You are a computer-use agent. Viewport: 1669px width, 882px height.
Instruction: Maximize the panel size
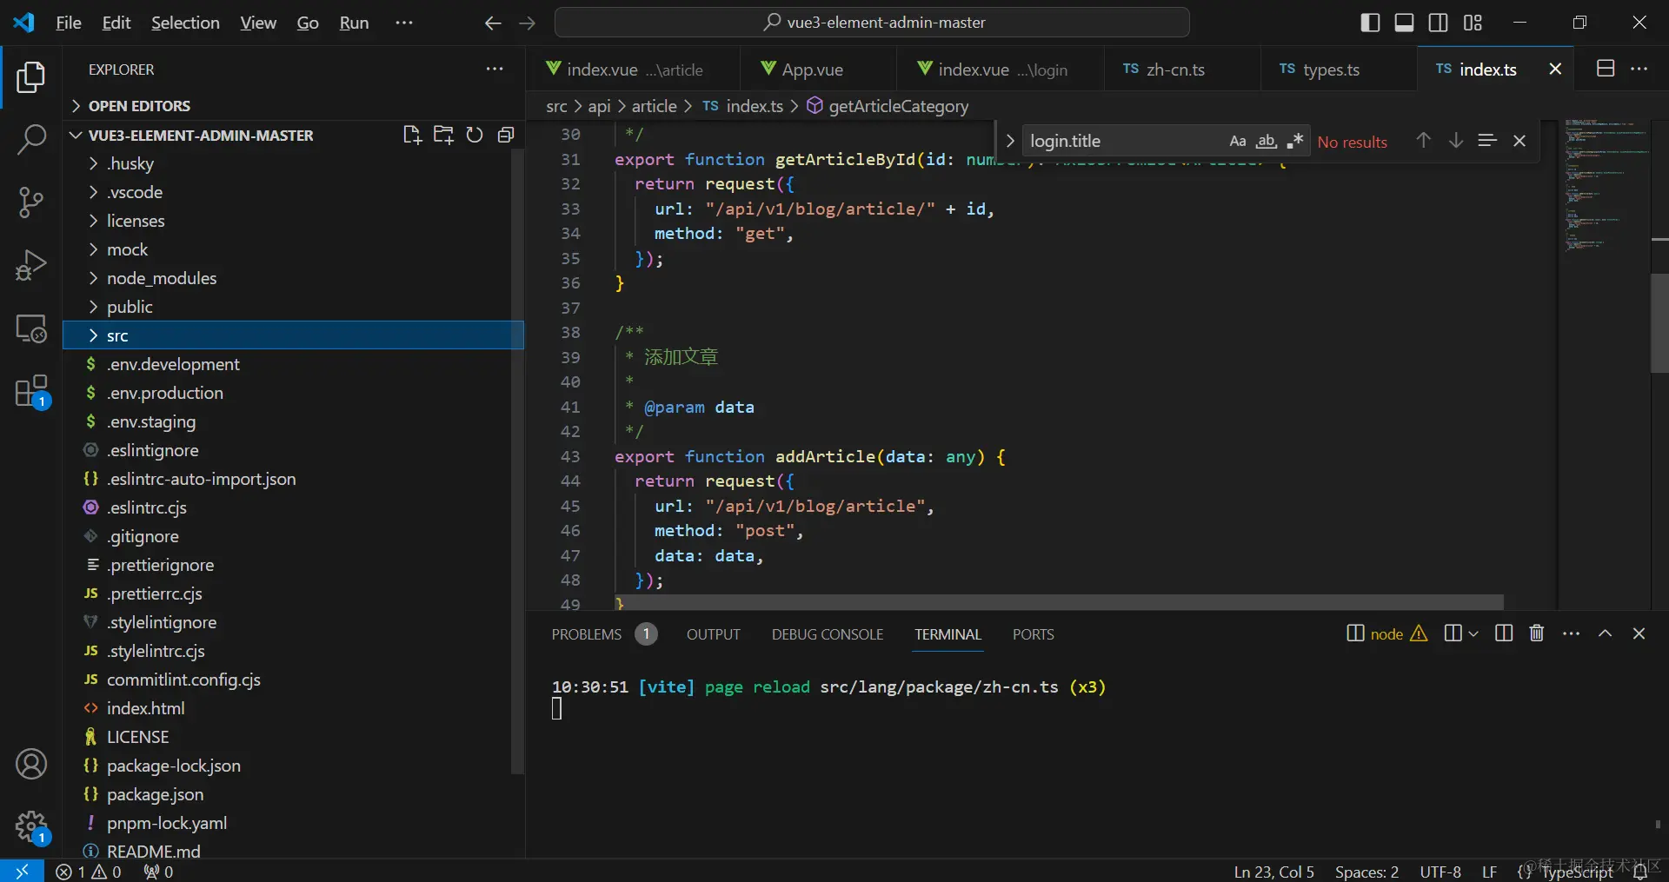pyautogui.click(x=1606, y=633)
